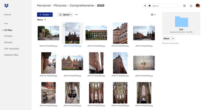Open the grid view layout dropdown
Image resolution: width=204 pixels, height=110 pixels.
coord(153,14)
